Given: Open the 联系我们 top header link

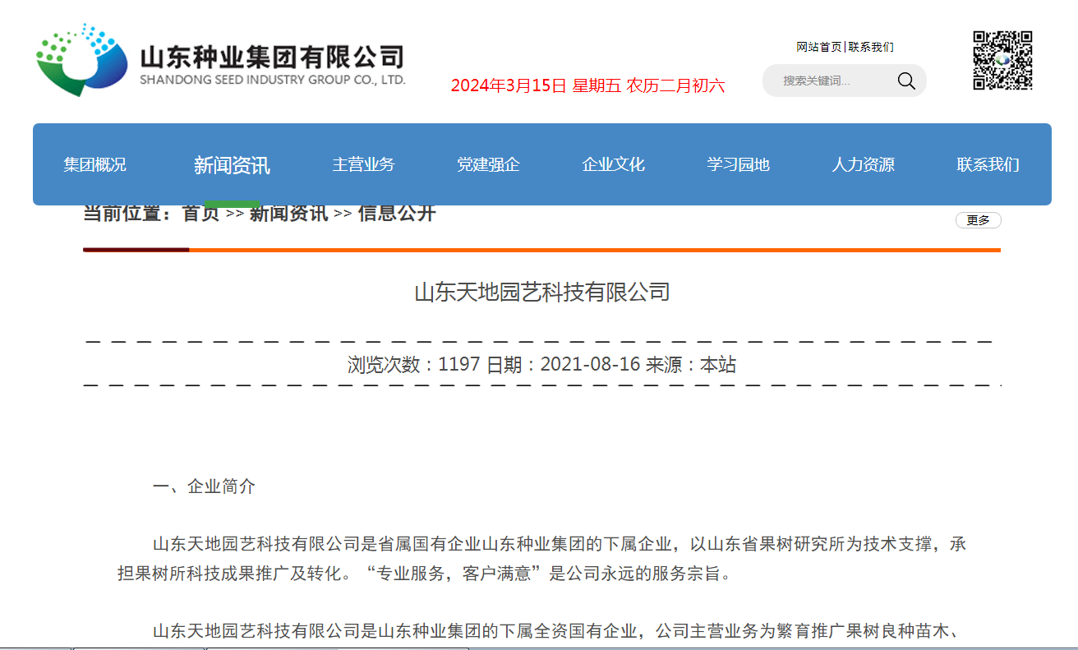Looking at the screenshot, I should coord(871,47).
